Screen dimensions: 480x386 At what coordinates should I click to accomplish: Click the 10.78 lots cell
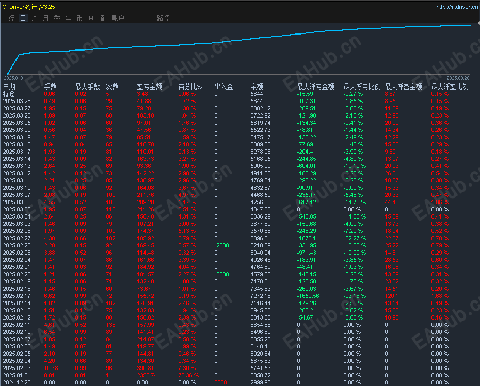click(51, 368)
